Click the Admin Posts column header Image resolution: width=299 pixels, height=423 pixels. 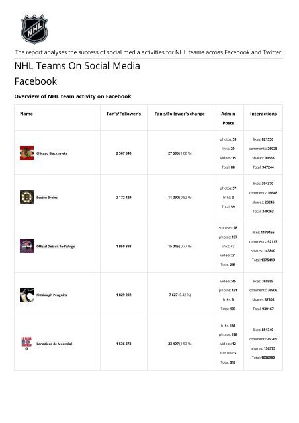(x=228, y=118)
